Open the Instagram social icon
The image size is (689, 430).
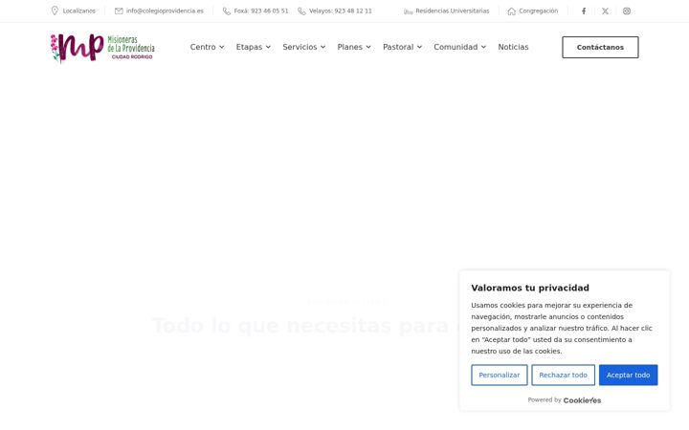point(627,11)
